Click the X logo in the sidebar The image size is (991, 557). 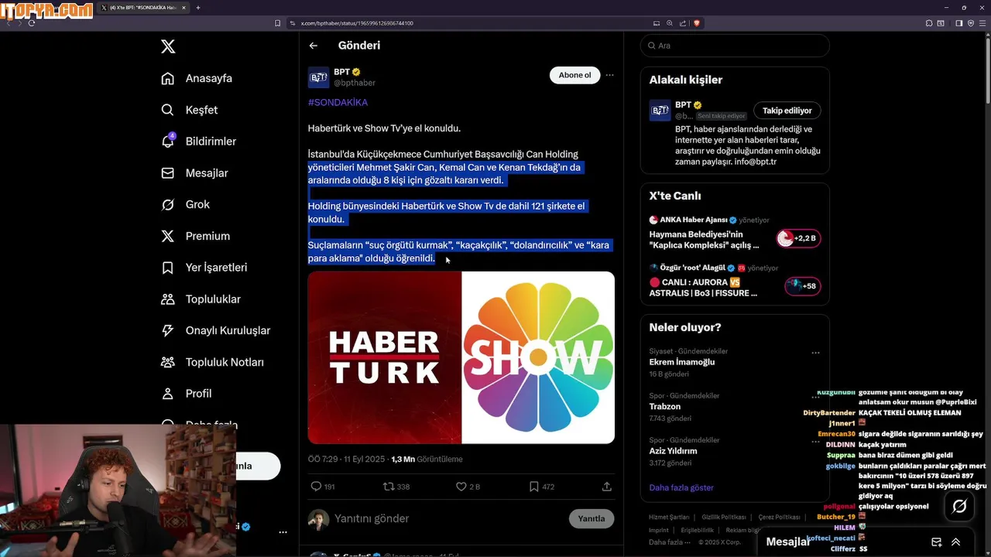point(168,46)
